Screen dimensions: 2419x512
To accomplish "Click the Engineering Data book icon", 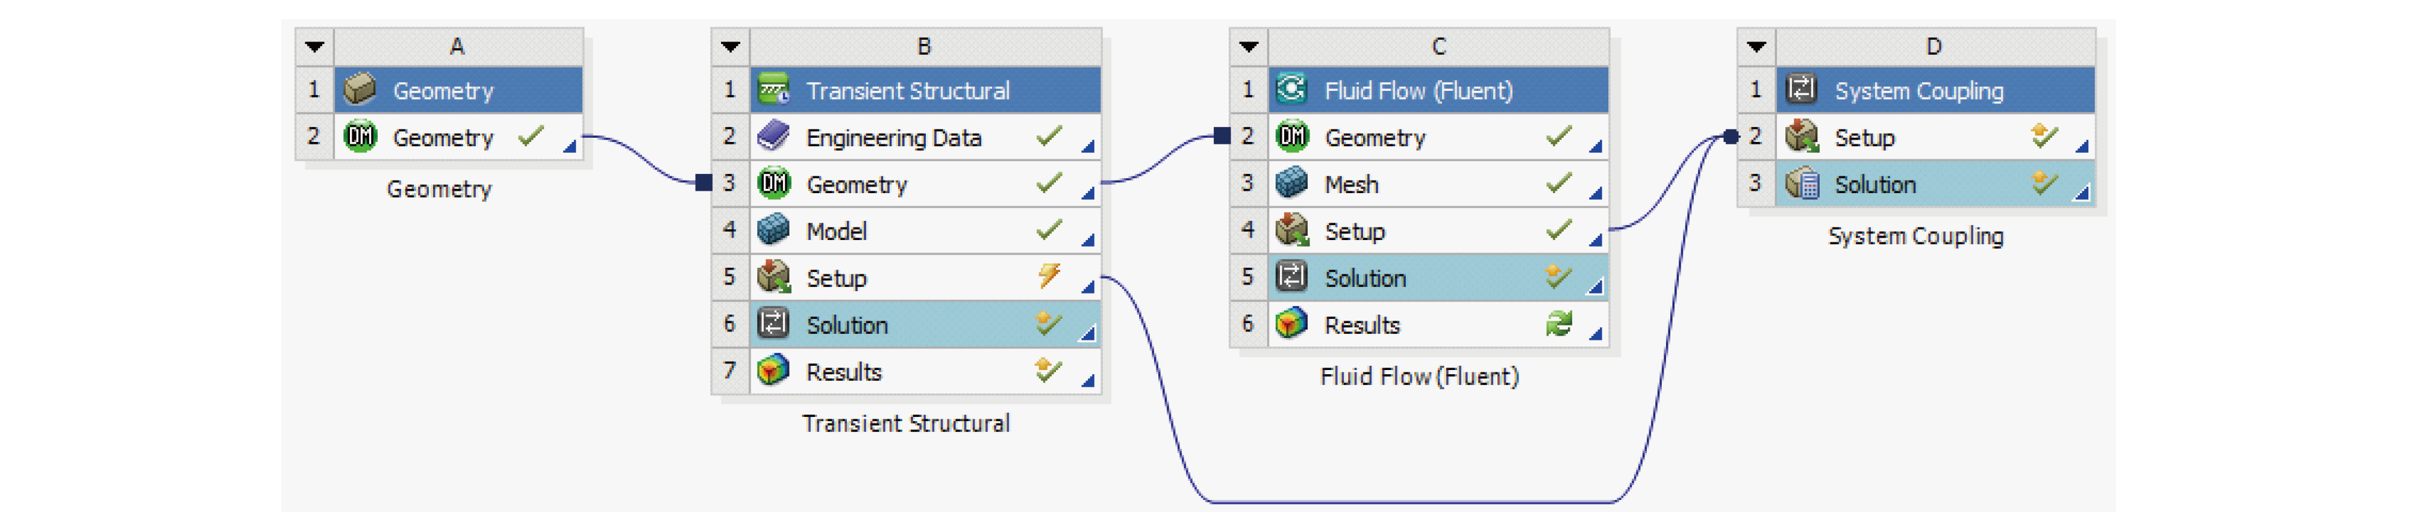I will coord(773,137).
